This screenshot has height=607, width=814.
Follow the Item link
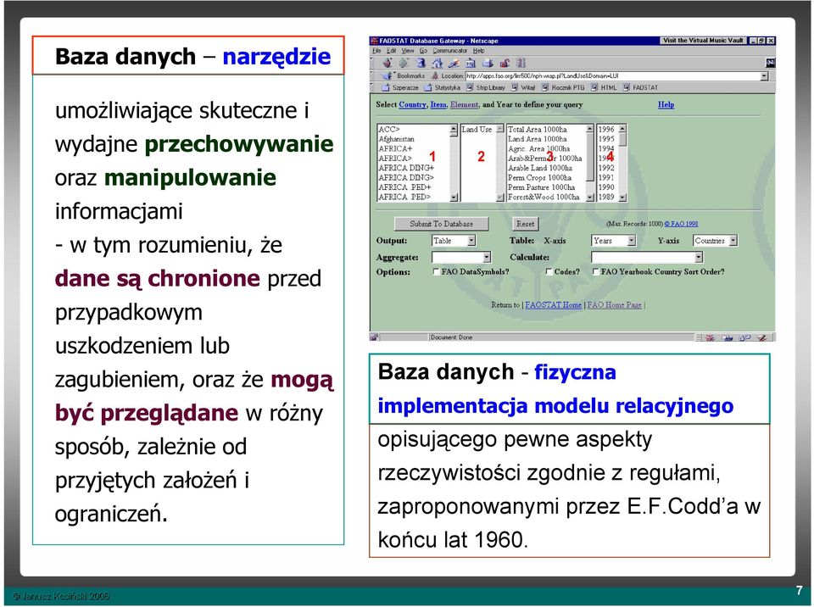point(438,105)
